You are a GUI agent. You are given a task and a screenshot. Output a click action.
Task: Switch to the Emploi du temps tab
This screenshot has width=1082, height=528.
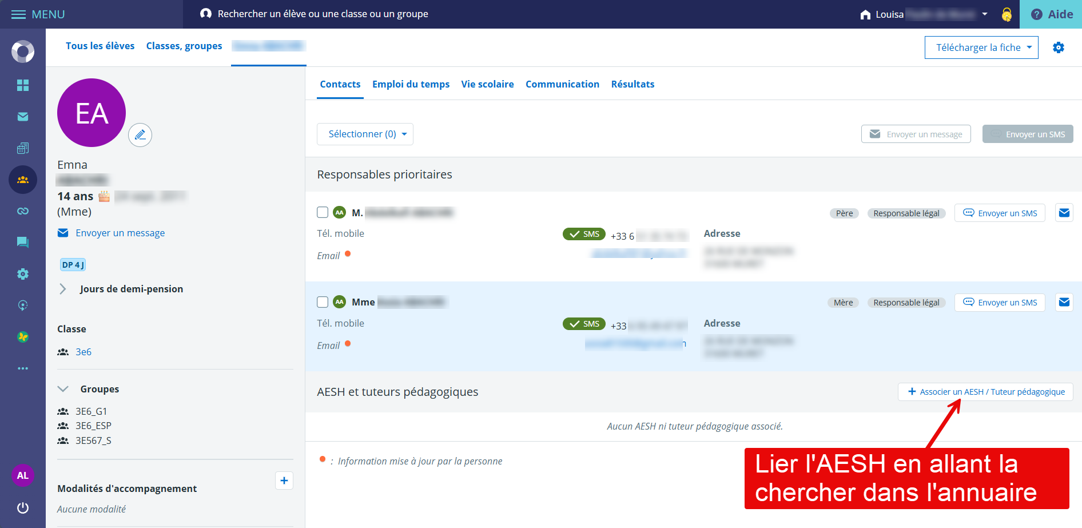(411, 84)
